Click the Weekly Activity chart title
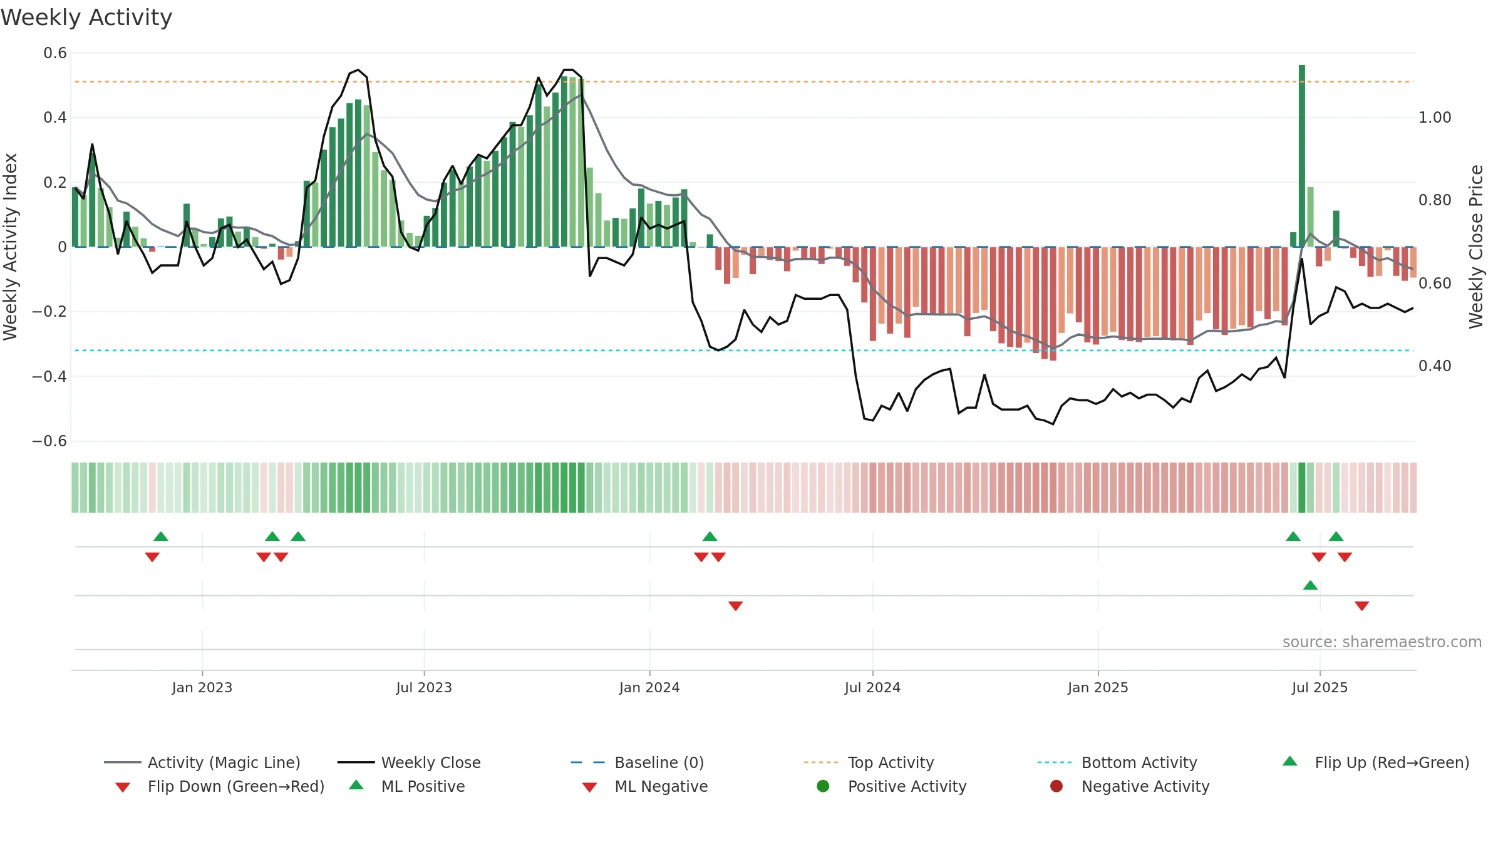 (86, 18)
